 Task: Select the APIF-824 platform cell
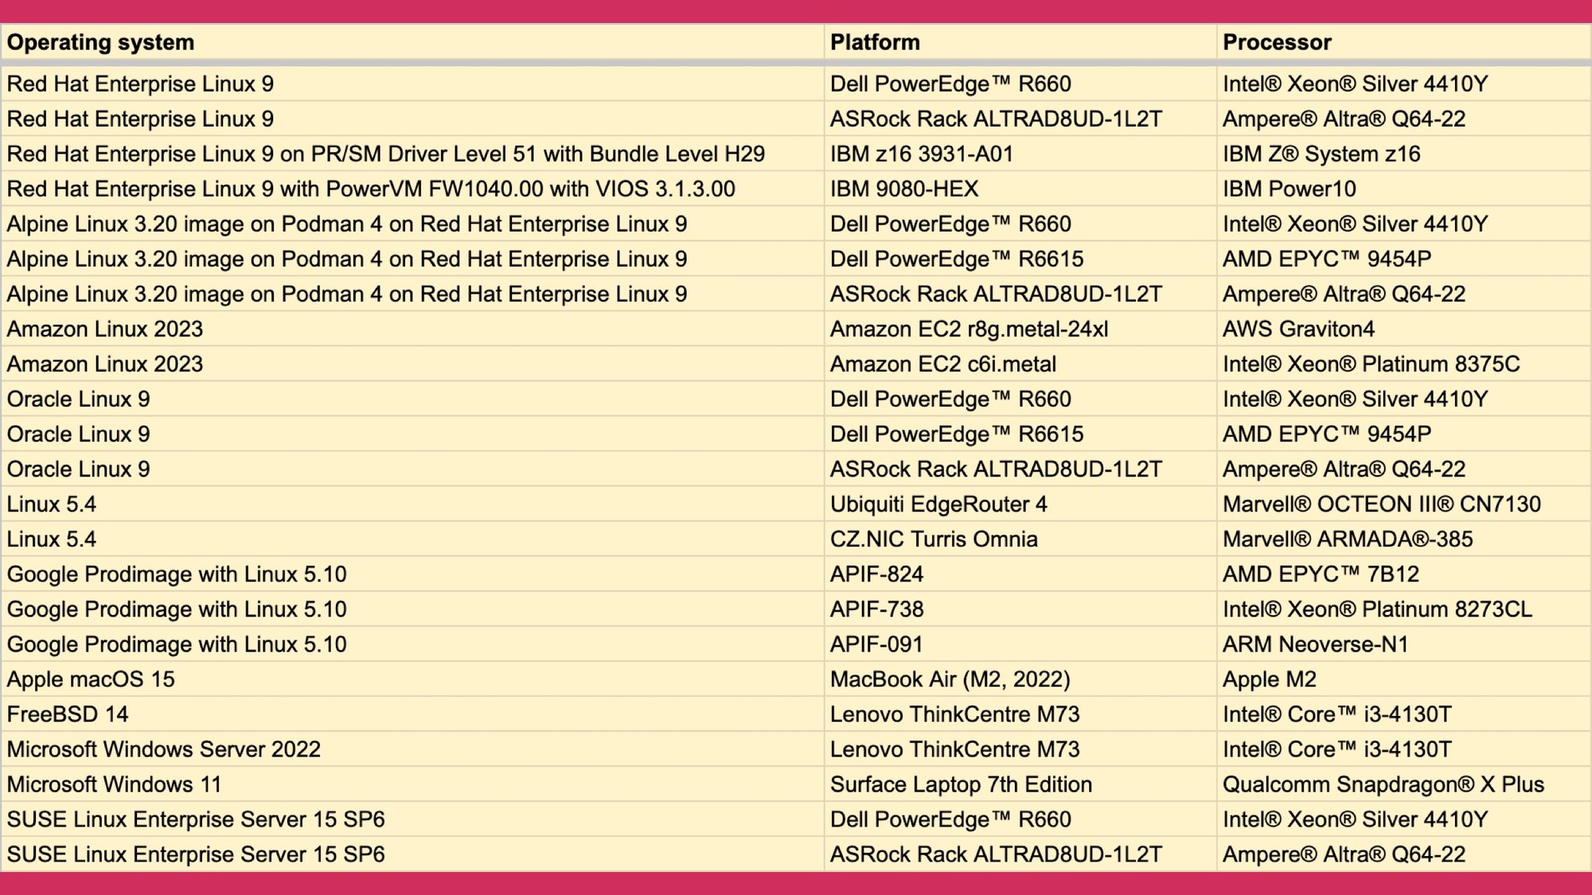click(x=876, y=574)
